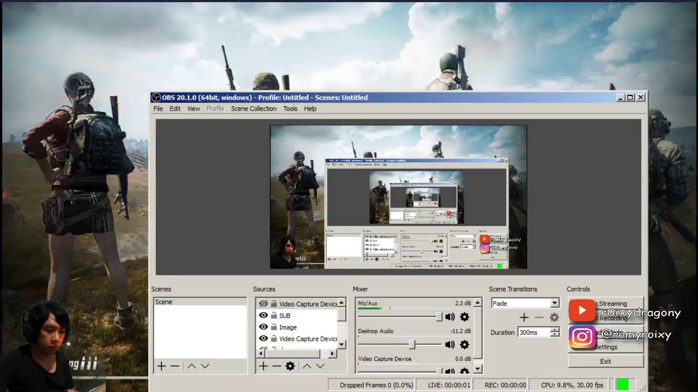Image resolution: width=698 pixels, height=392 pixels.
Task: Click the '2.3 dB' Mic/Aux level value
Action: pos(463,303)
